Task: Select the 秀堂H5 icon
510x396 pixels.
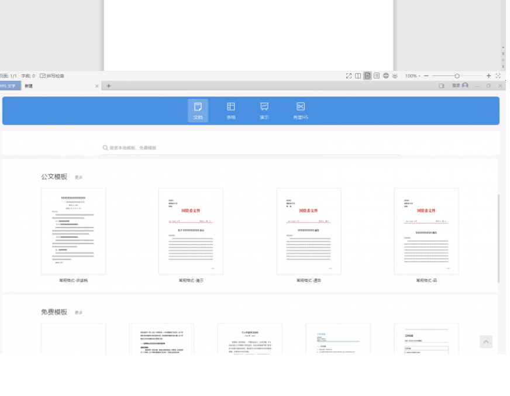Action: (x=301, y=111)
